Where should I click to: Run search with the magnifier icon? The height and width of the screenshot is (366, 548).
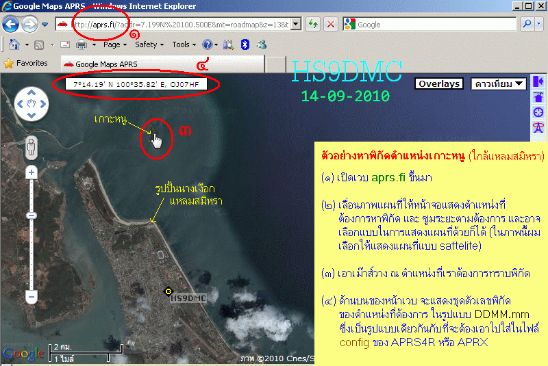pyautogui.click(x=526, y=24)
